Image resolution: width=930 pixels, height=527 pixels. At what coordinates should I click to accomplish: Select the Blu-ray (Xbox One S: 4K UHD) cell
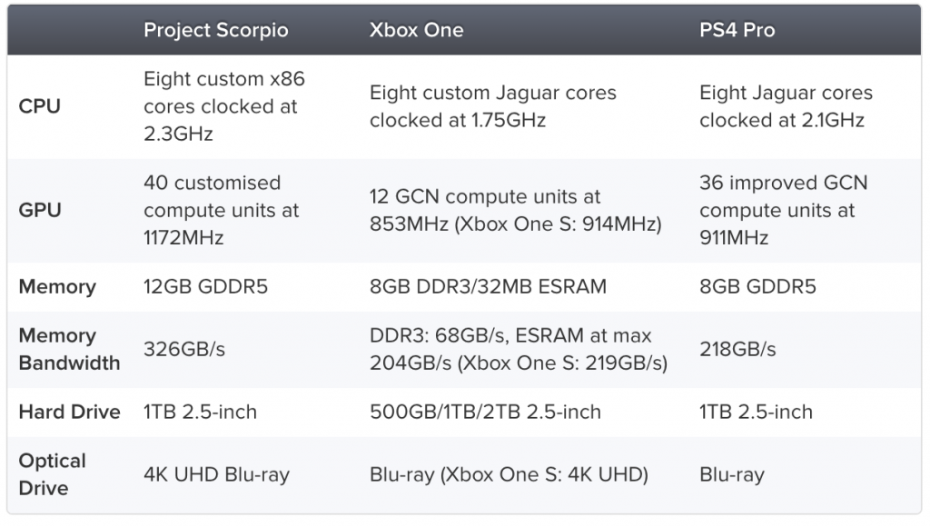509,474
